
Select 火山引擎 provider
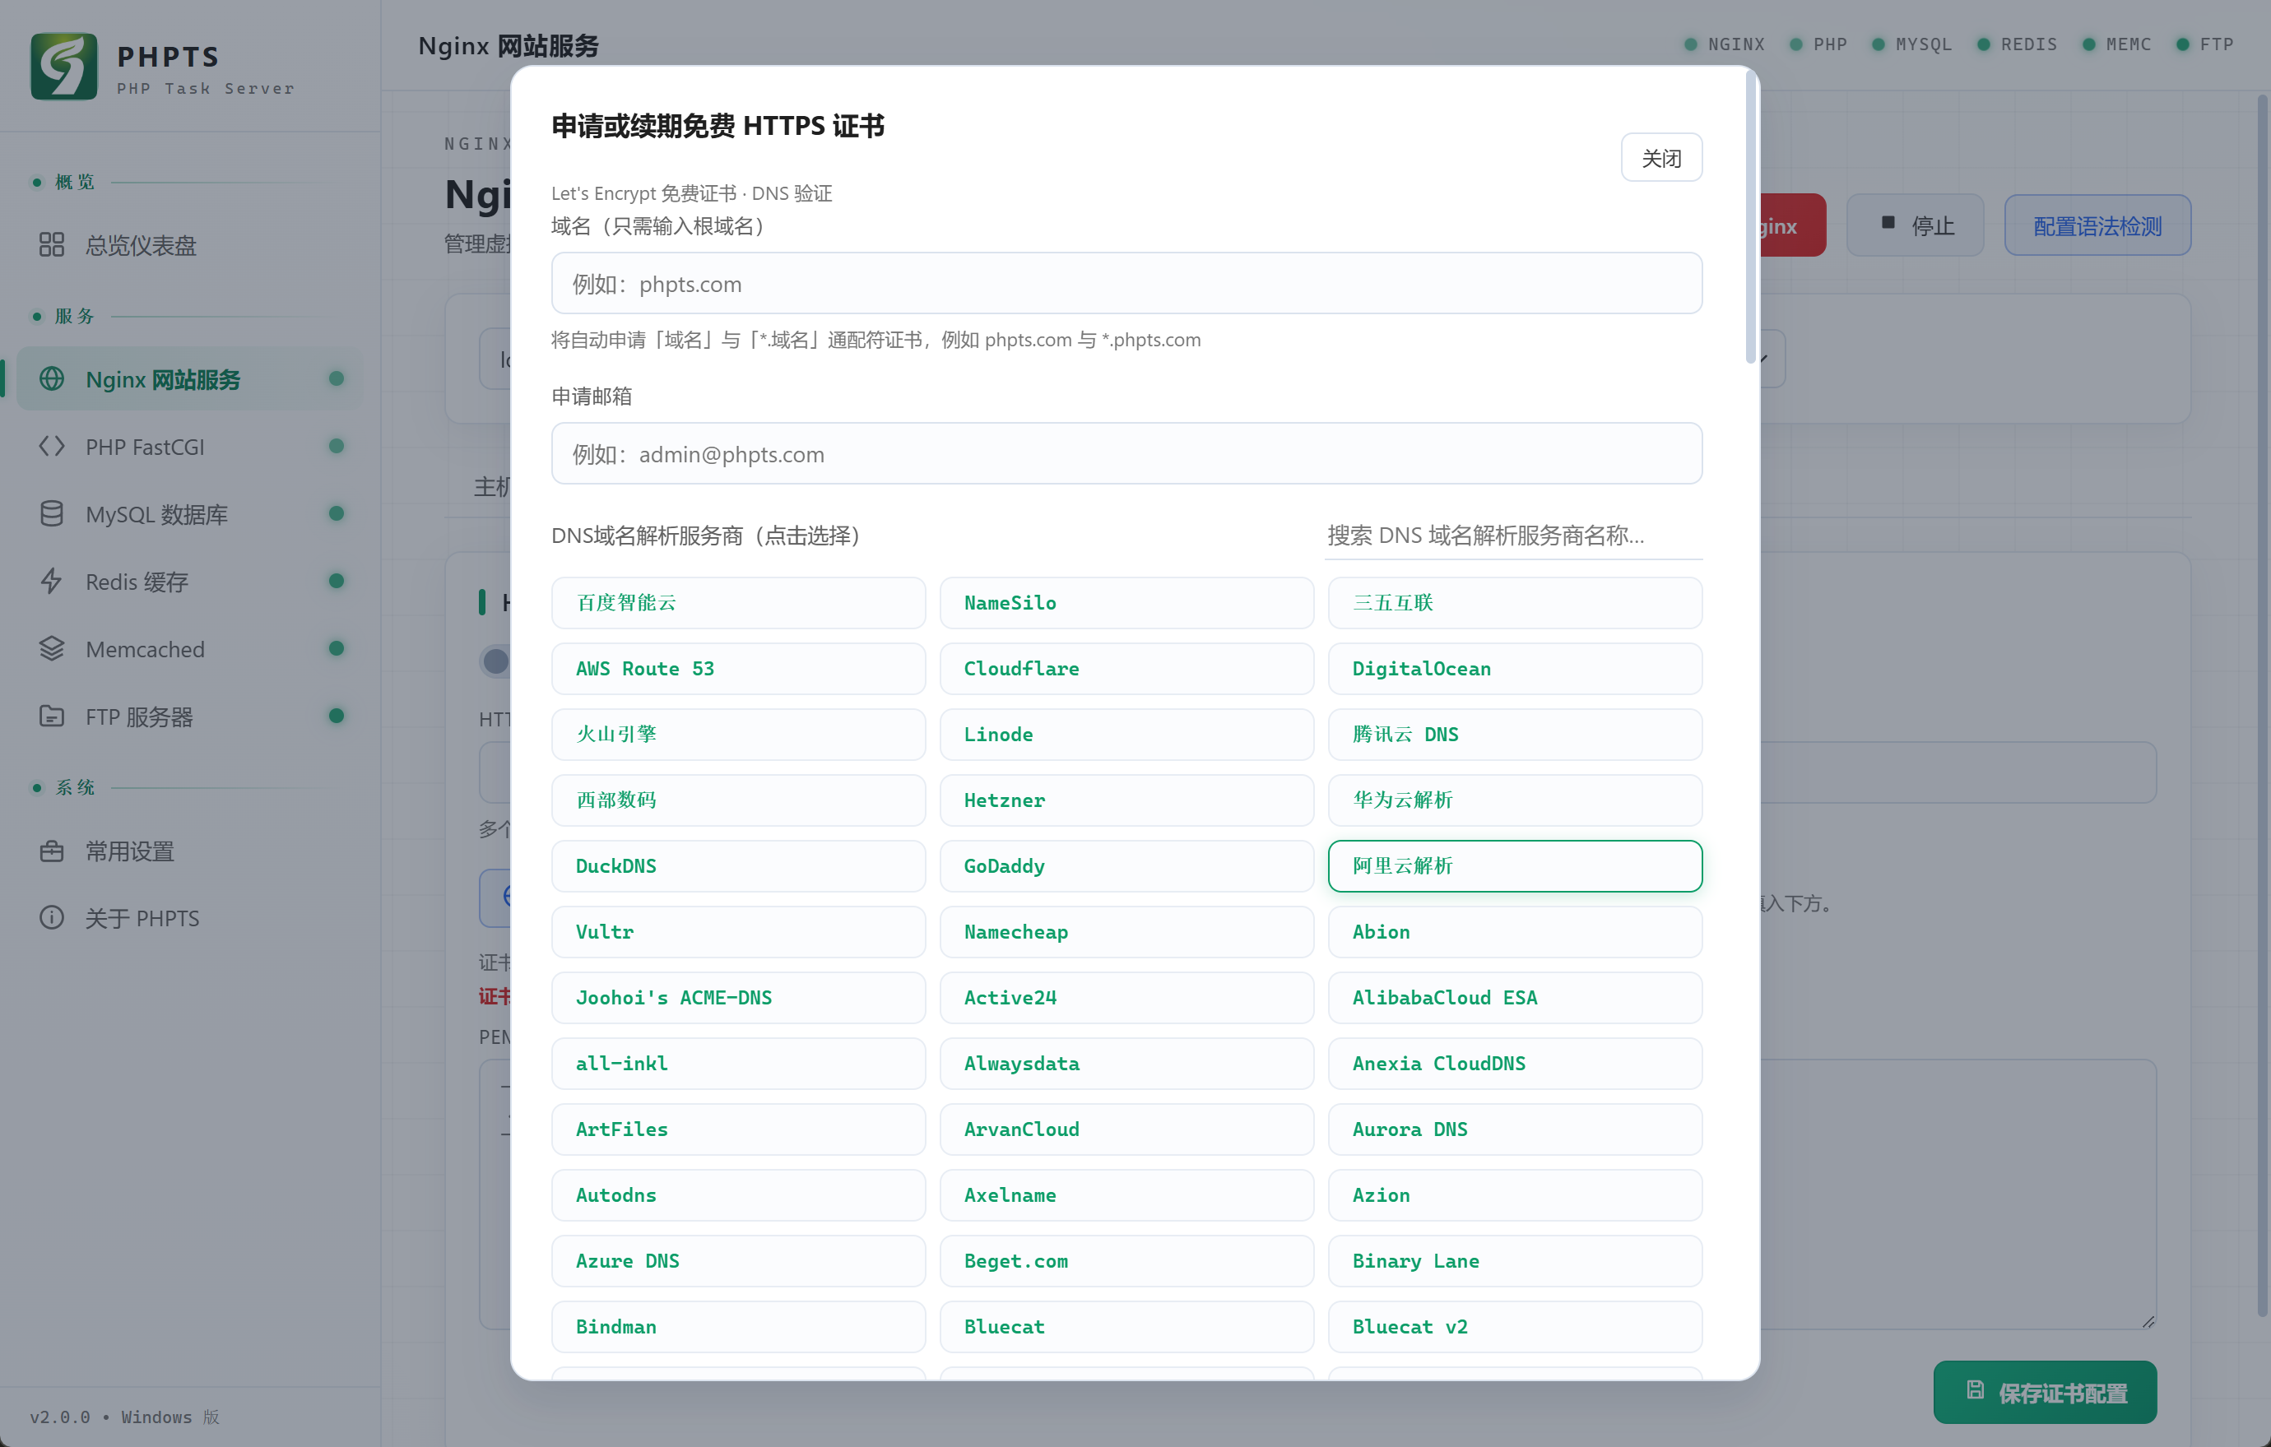click(738, 735)
